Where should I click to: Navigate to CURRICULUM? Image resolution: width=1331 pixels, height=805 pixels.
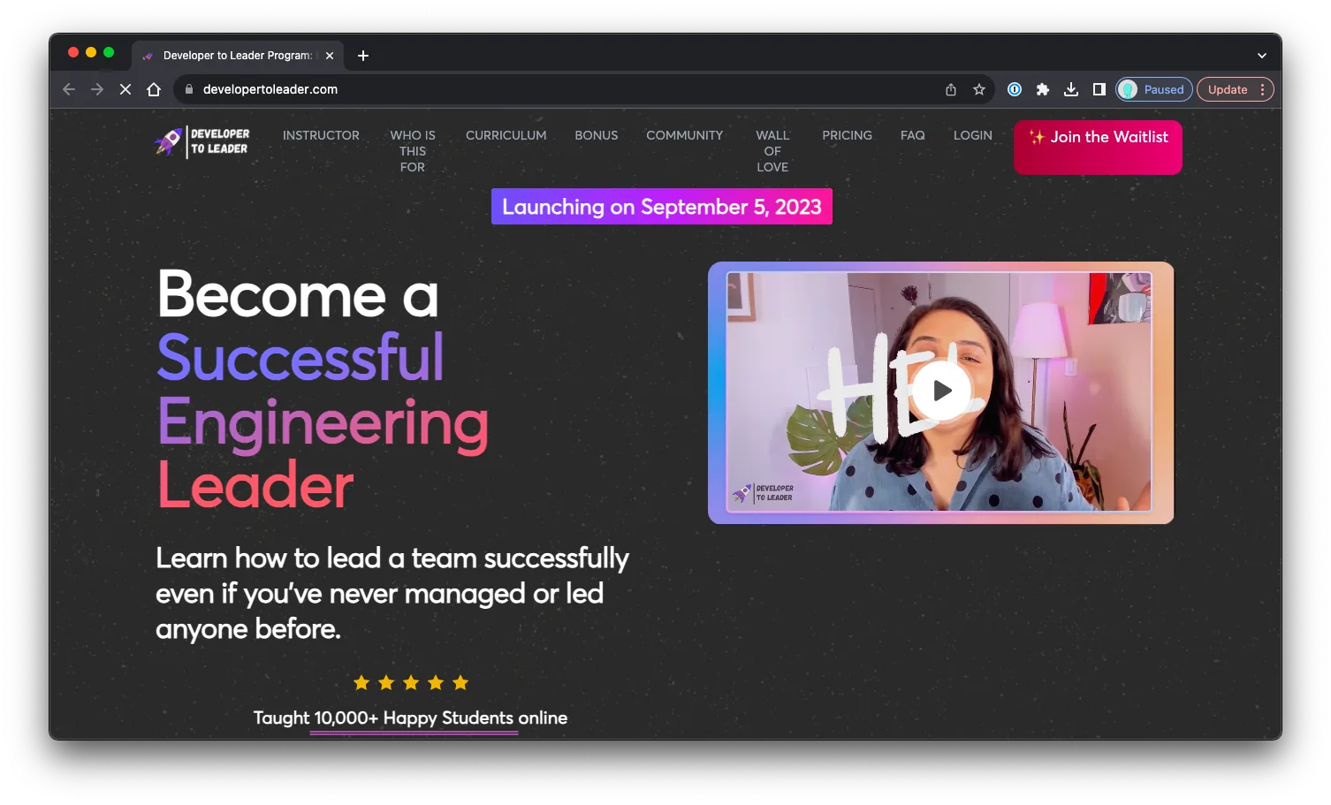click(x=506, y=135)
